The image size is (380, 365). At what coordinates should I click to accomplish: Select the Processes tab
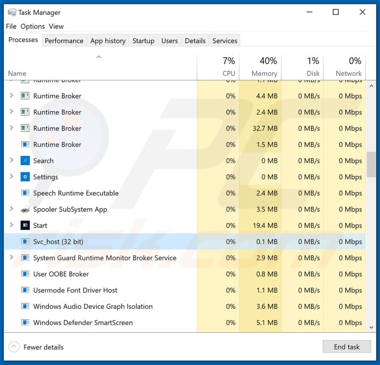(x=23, y=39)
